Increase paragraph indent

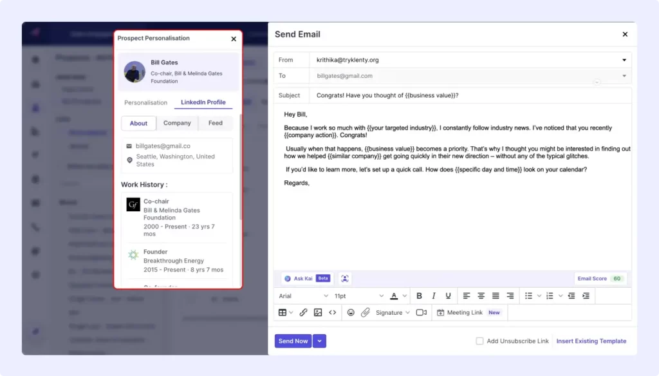[586, 296]
